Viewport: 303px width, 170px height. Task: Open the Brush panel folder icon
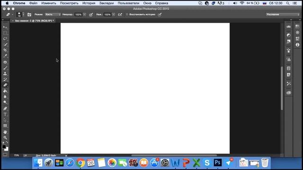pyautogui.click(x=29, y=15)
